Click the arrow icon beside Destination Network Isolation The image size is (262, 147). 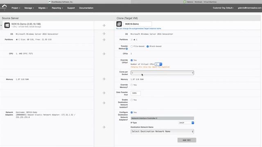(x=104, y=103)
